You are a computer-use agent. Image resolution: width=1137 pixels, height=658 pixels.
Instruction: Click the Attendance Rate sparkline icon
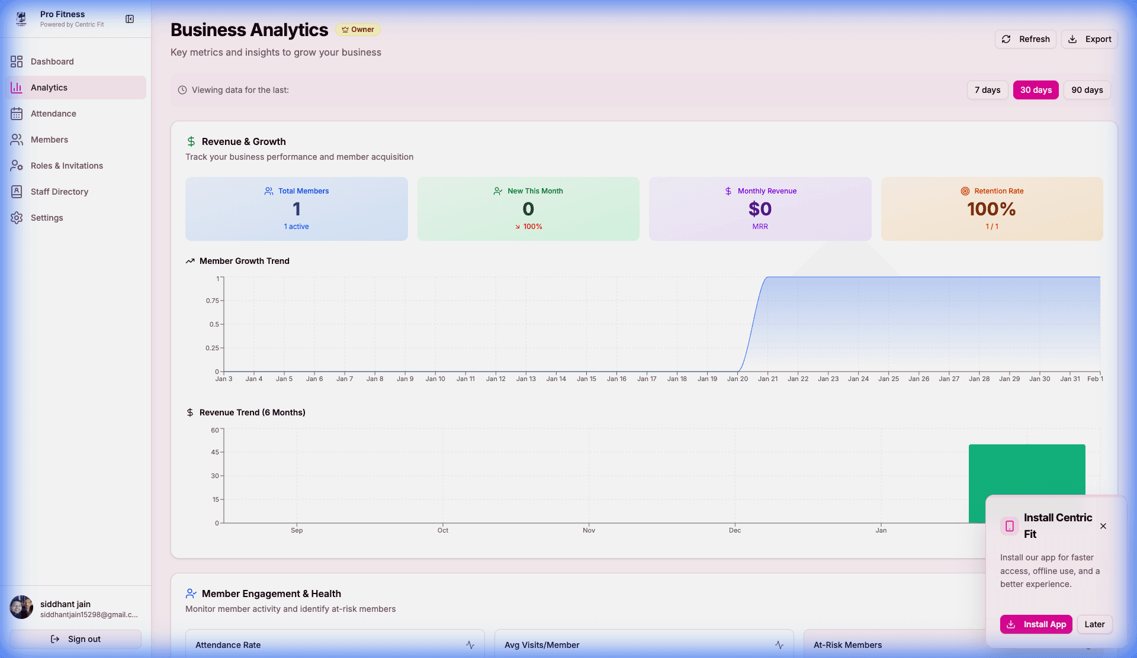(x=470, y=645)
